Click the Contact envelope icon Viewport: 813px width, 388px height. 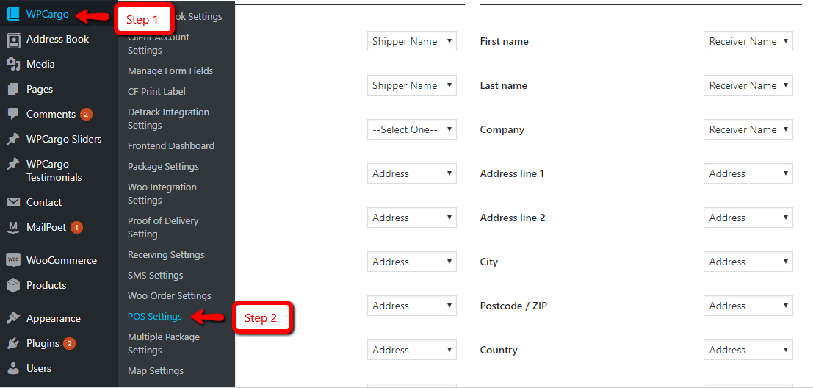(x=13, y=202)
